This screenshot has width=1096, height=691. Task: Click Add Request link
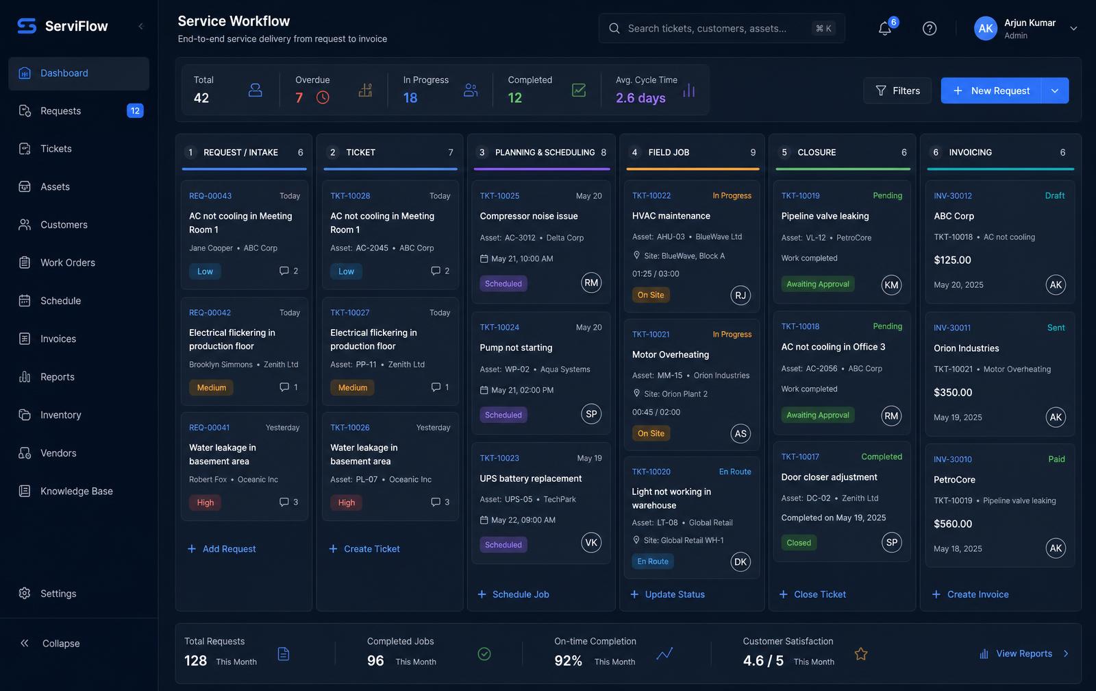pos(221,549)
